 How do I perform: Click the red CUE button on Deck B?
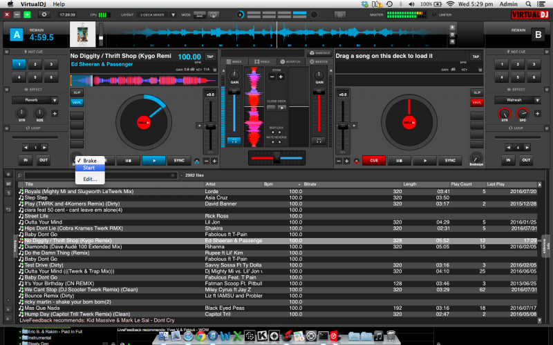pyautogui.click(x=374, y=161)
